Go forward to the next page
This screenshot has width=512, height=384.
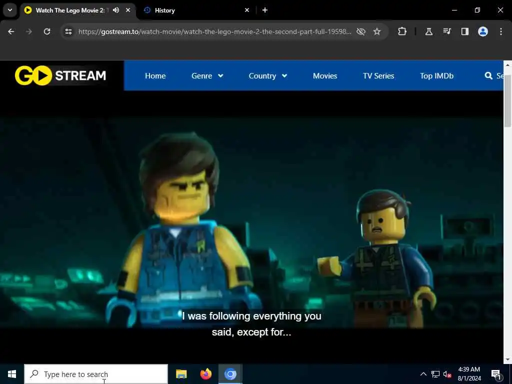coord(29,31)
